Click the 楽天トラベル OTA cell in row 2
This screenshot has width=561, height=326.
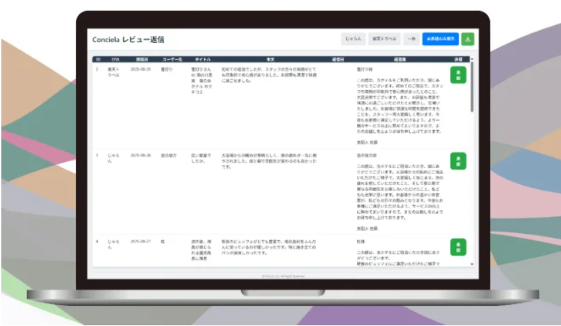(113, 72)
